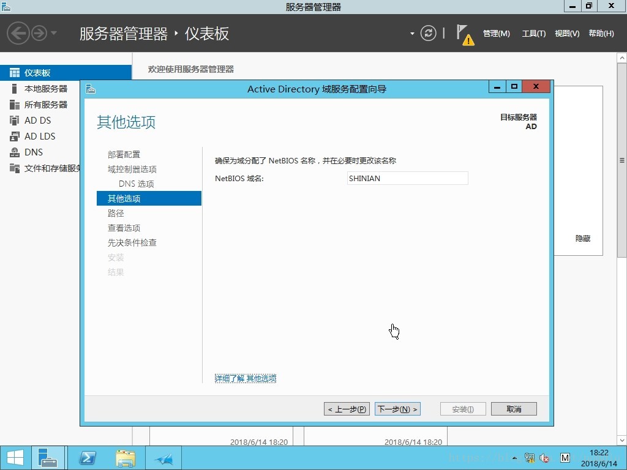Open the 工具(T) menu
The image size is (627, 470).
(533, 34)
